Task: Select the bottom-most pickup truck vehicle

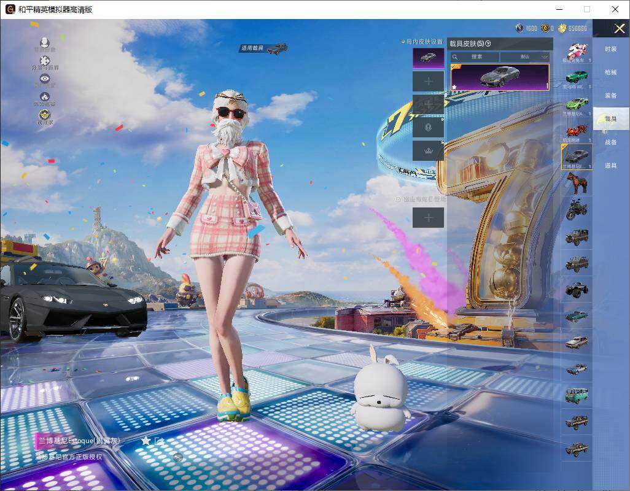Action: [x=577, y=449]
